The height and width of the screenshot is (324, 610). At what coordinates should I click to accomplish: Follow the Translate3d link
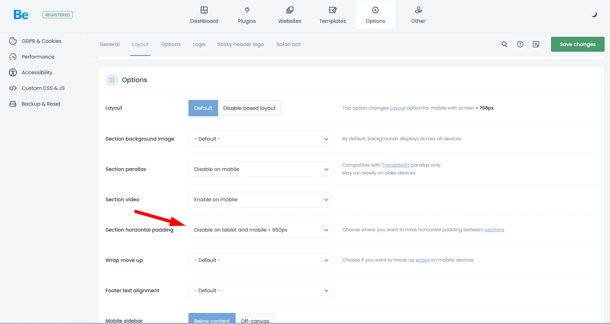click(395, 165)
